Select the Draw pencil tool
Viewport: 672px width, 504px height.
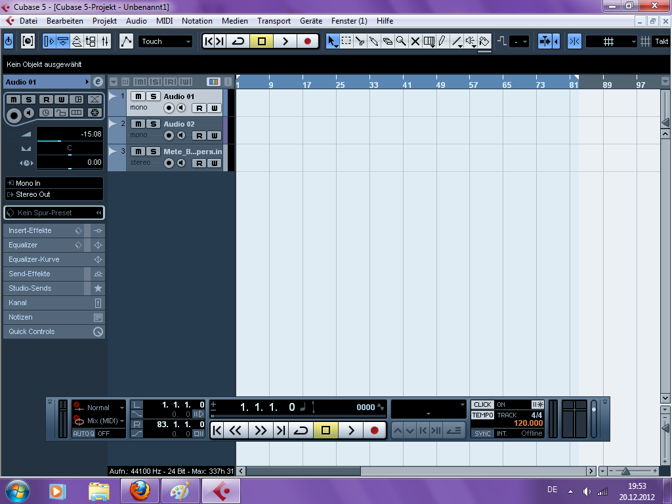click(x=442, y=41)
